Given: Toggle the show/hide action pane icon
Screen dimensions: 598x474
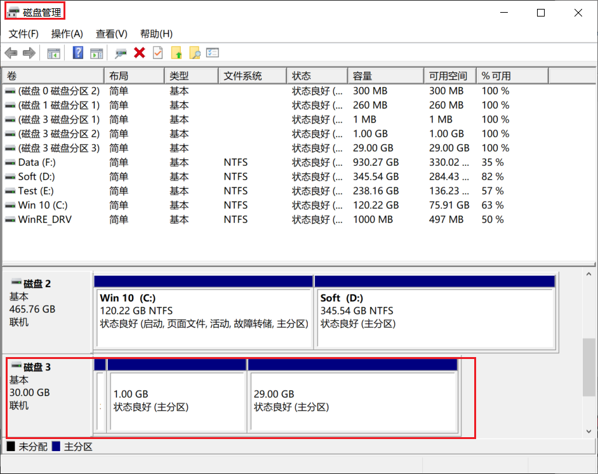Looking at the screenshot, I should click(x=96, y=53).
